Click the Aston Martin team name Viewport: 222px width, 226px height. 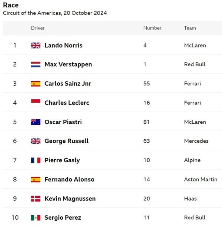coord(201,179)
